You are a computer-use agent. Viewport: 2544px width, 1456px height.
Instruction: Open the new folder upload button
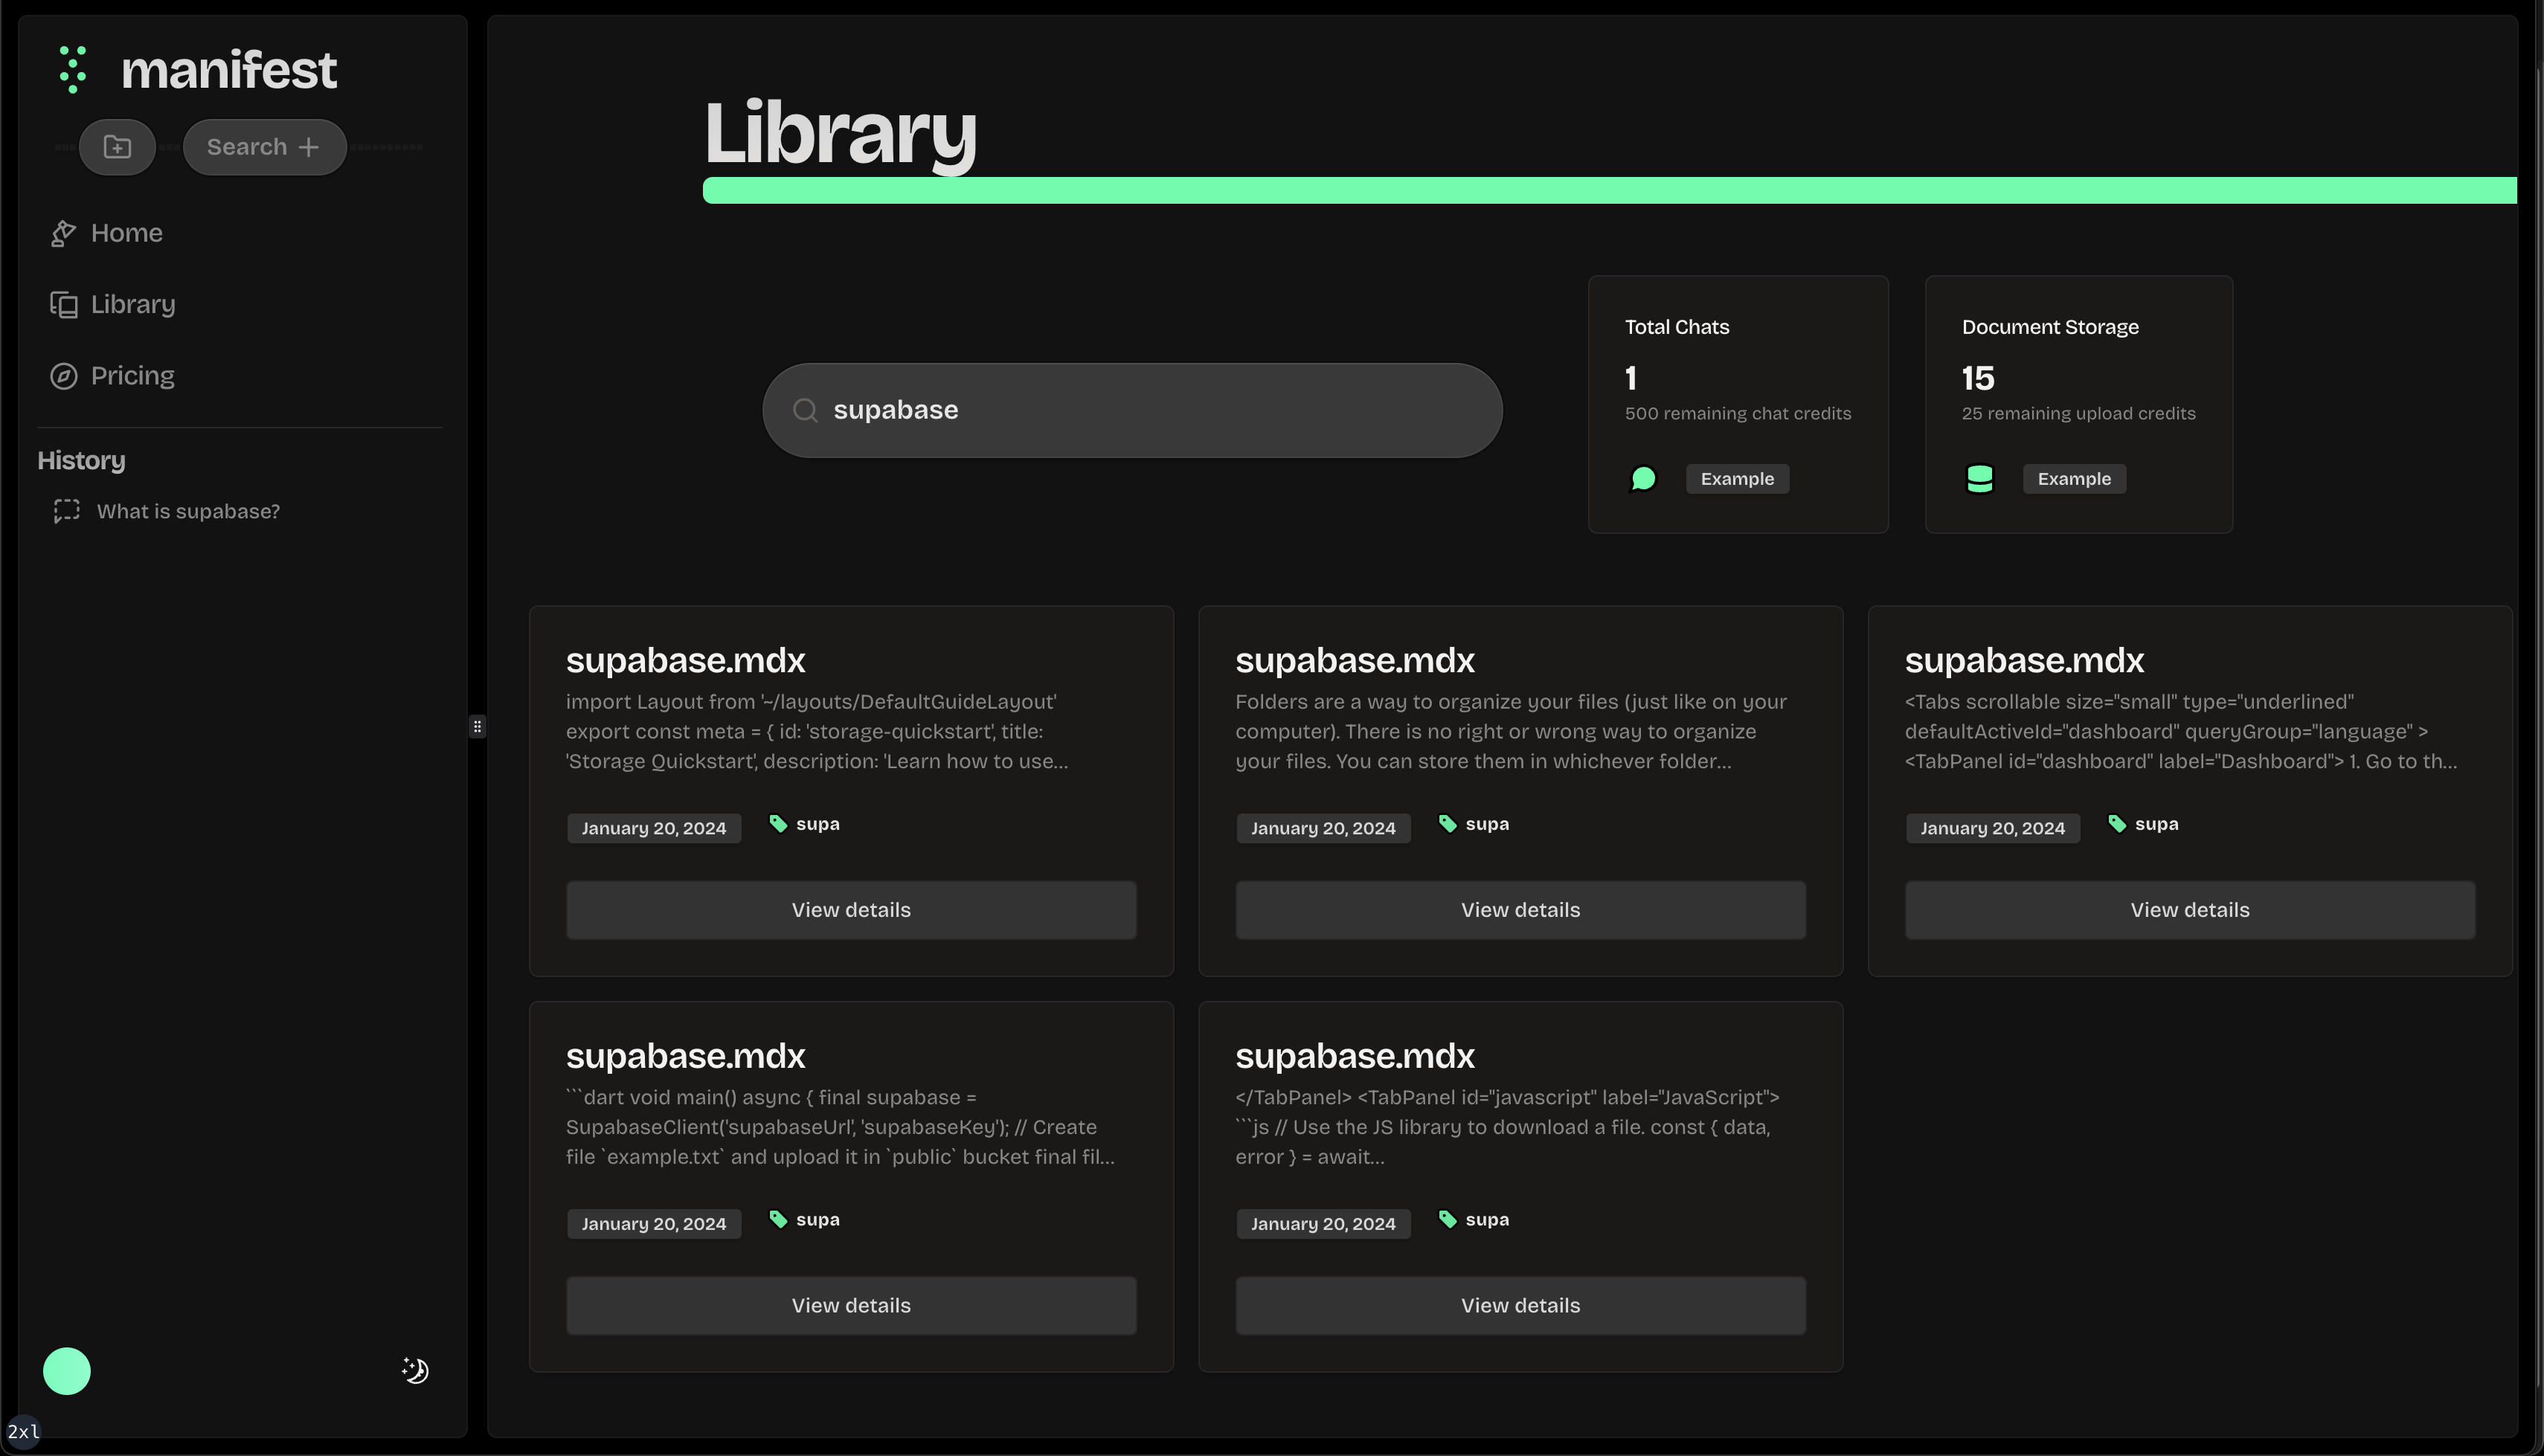point(117,147)
